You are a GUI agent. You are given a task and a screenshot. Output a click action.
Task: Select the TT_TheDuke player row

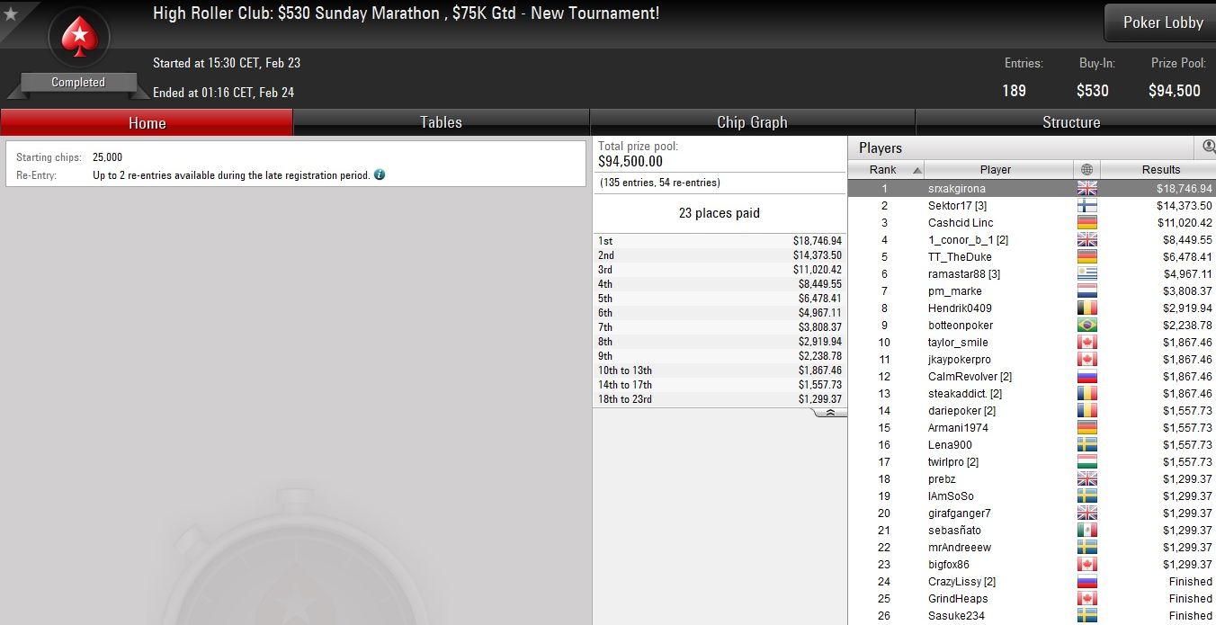coord(1032,257)
